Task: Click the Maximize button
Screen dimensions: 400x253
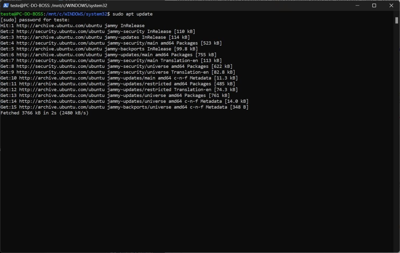Action: (x=374, y=5)
